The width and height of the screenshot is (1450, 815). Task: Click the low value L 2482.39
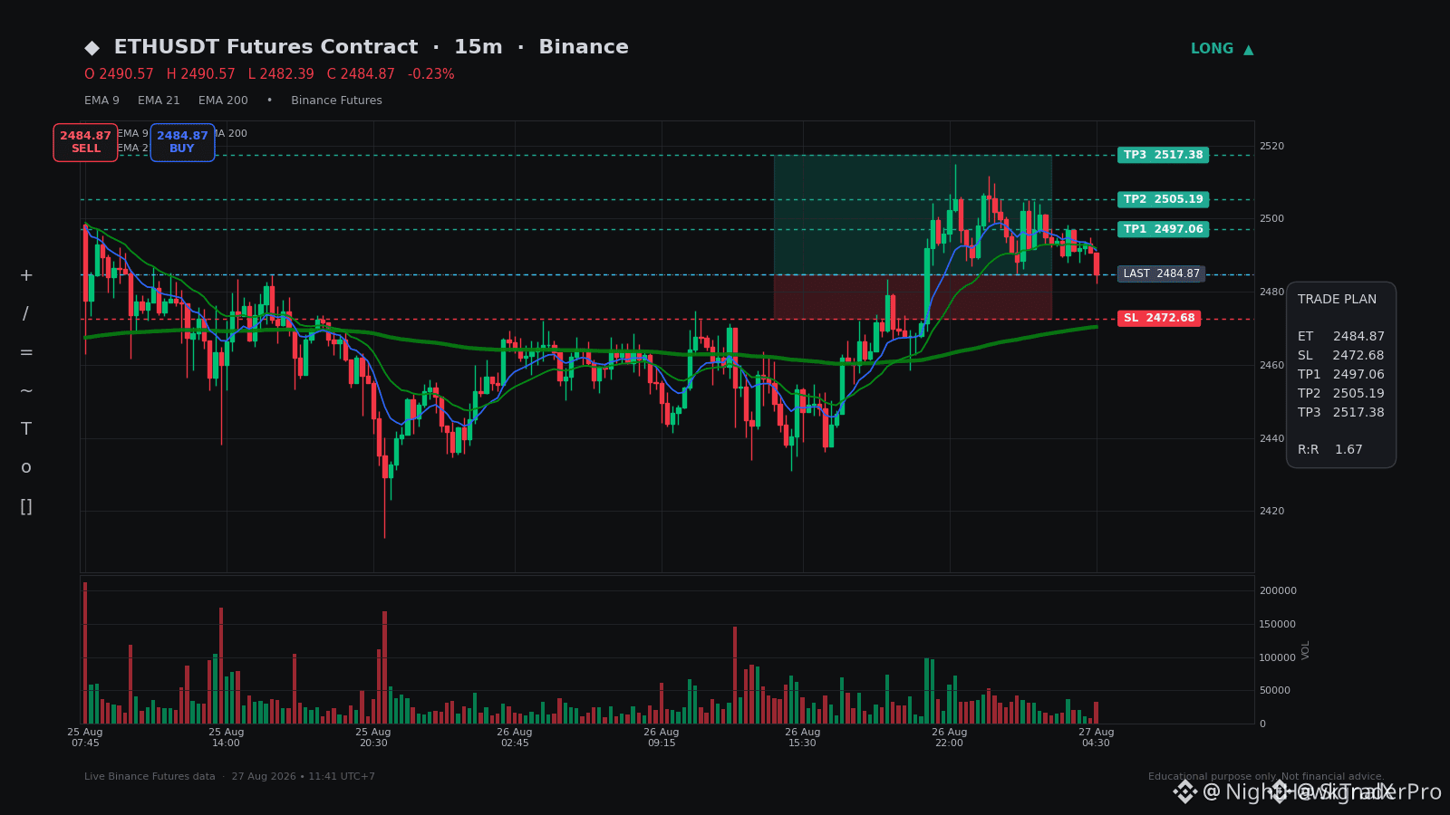pos(281,74)
